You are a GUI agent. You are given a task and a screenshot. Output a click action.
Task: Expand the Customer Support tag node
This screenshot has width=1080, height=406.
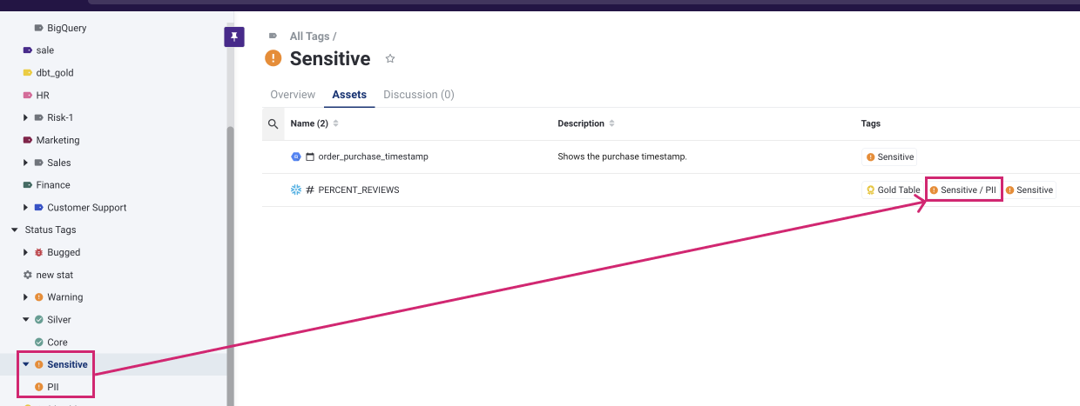(25, 208)
